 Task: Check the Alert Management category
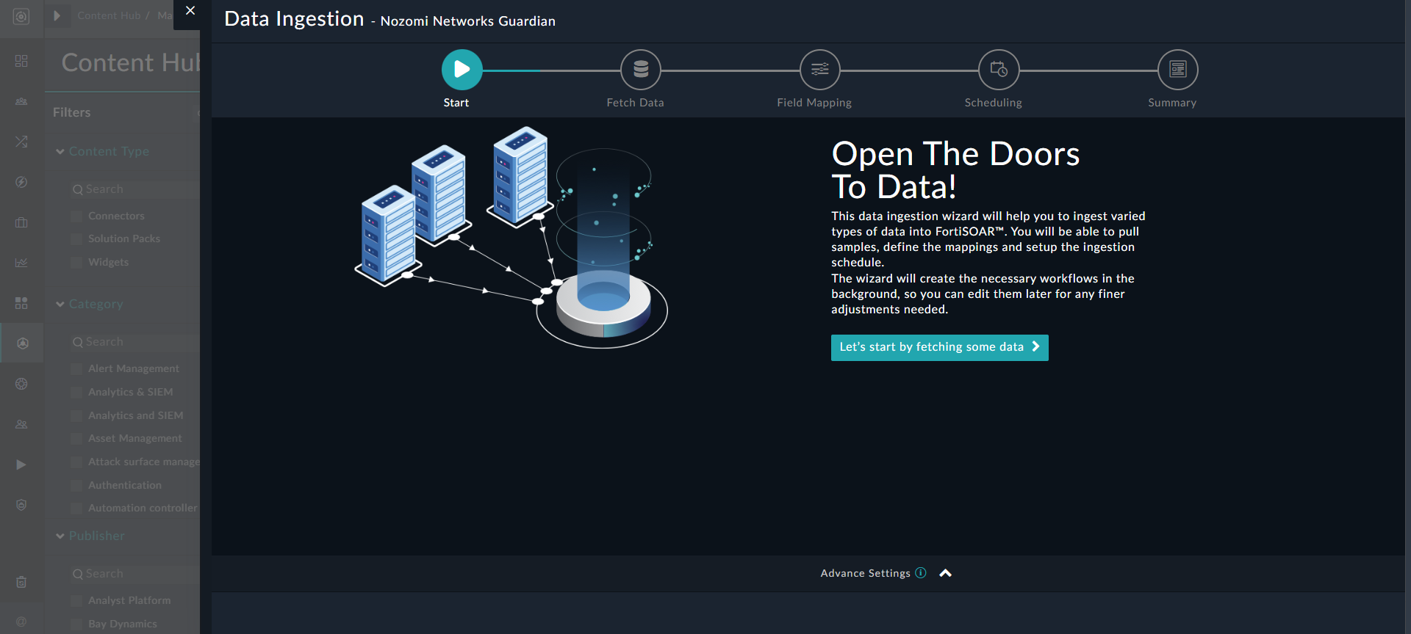point(76,369)
